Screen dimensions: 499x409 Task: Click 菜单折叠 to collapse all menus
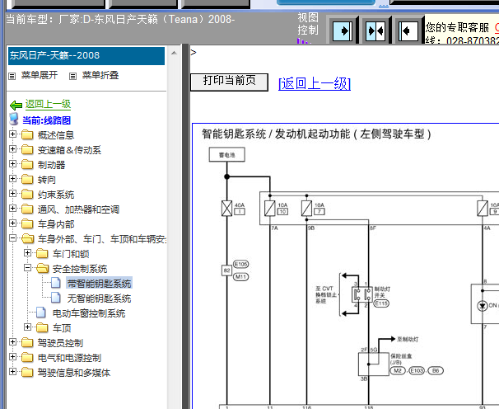100,76
